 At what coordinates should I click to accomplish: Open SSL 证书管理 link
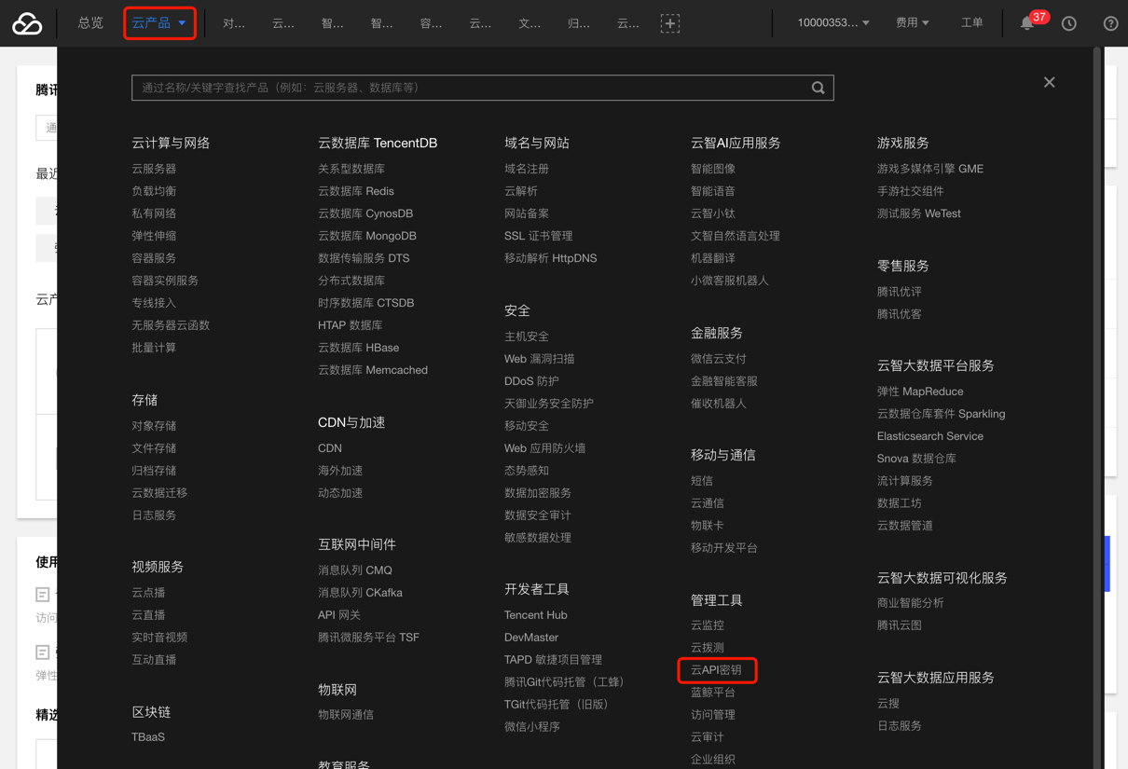pos(538,236)
